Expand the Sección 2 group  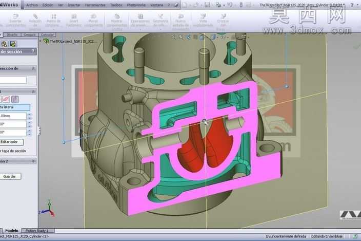tap(33, 161)
